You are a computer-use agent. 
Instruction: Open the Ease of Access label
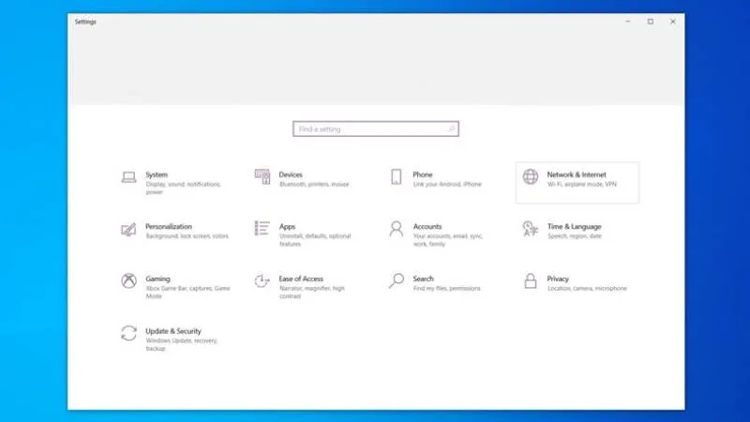(301, 279)
